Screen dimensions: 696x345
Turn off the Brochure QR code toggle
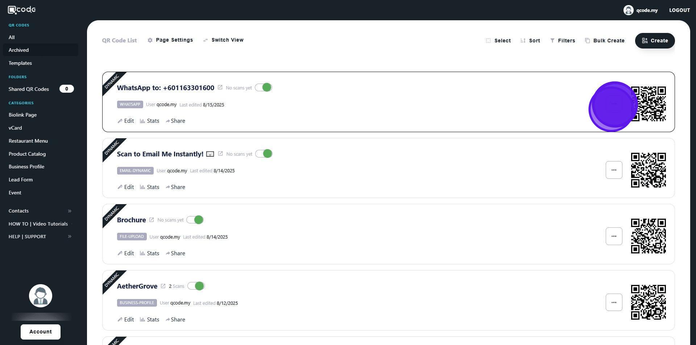click(x=195, y=220)
